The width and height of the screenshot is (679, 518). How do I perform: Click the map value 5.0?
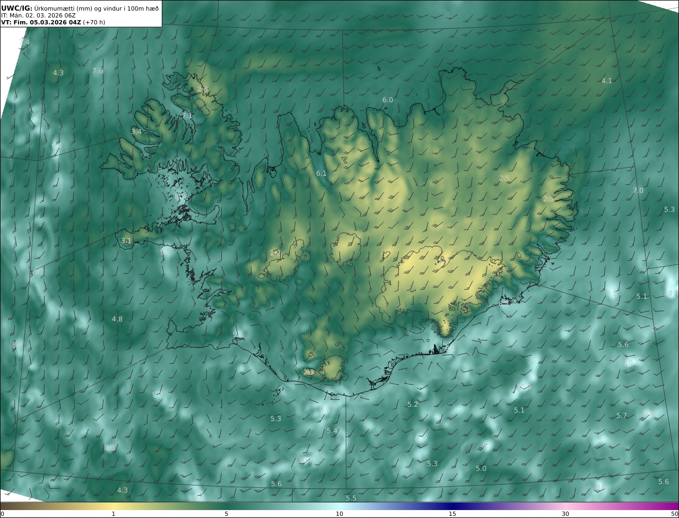[481, 468]
